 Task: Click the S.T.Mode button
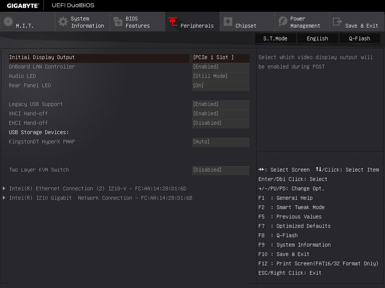pos(275,39)
